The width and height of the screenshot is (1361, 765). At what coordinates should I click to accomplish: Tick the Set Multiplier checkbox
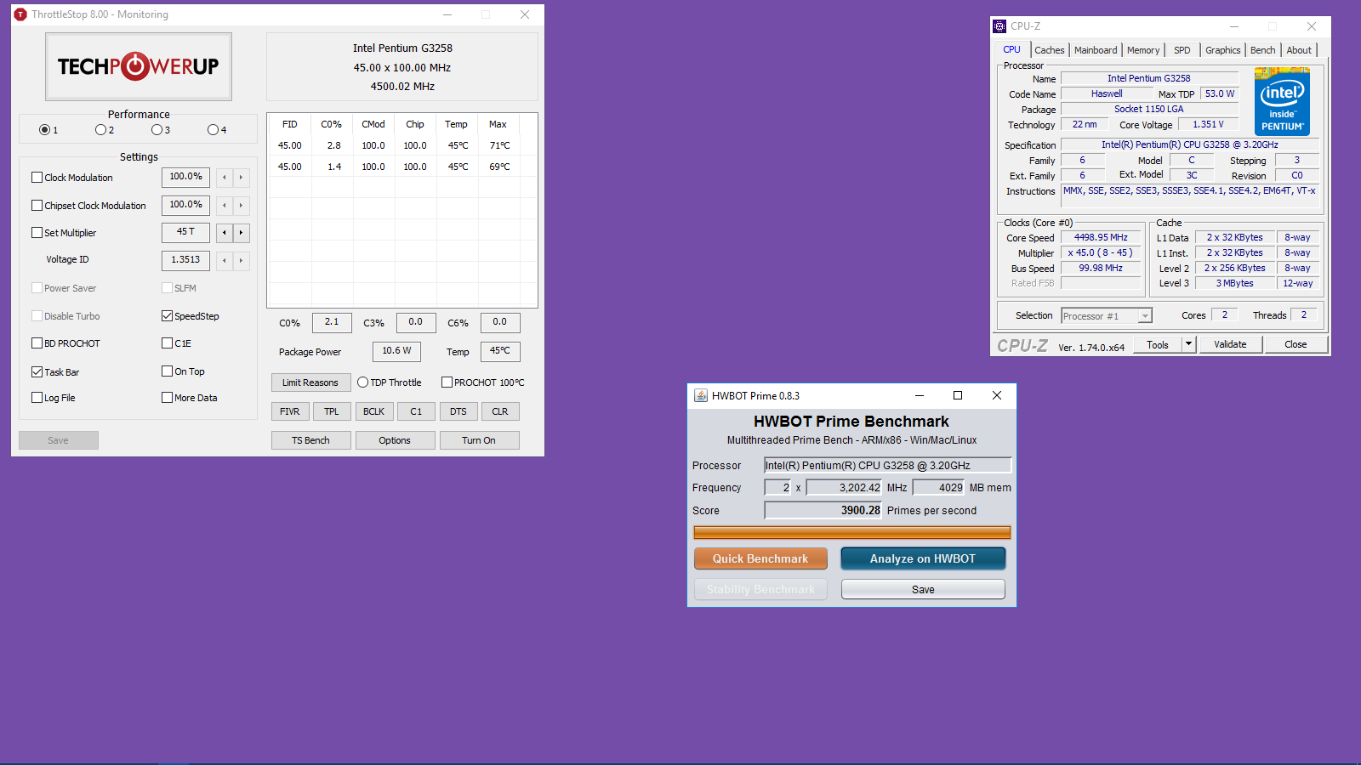point(37,233)
